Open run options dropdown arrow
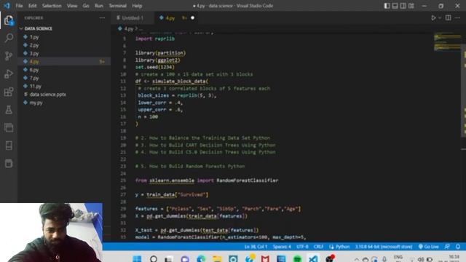This screenshot has width=466, height=262. click(x=440, y=18)
